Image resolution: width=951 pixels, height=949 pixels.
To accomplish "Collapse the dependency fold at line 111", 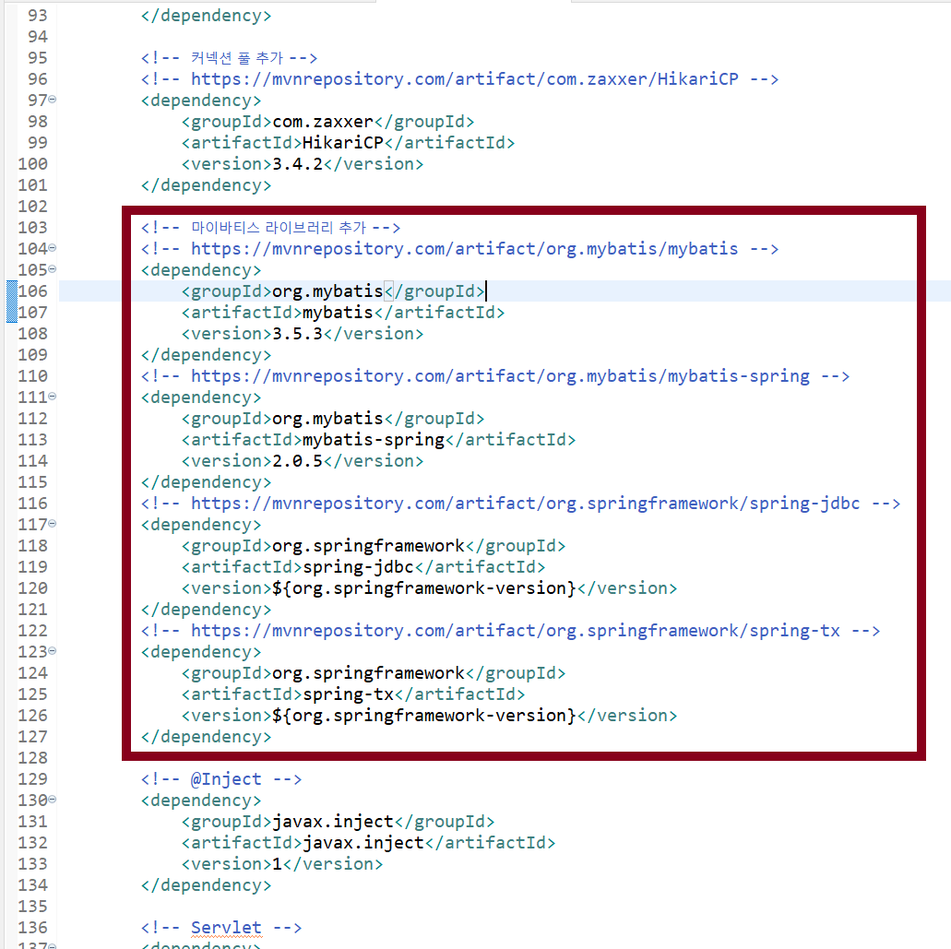I will click(x=53, y=396).
